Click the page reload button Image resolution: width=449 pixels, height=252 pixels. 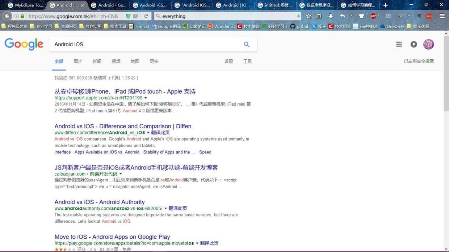pyautogui.click(x=146, y=16)
